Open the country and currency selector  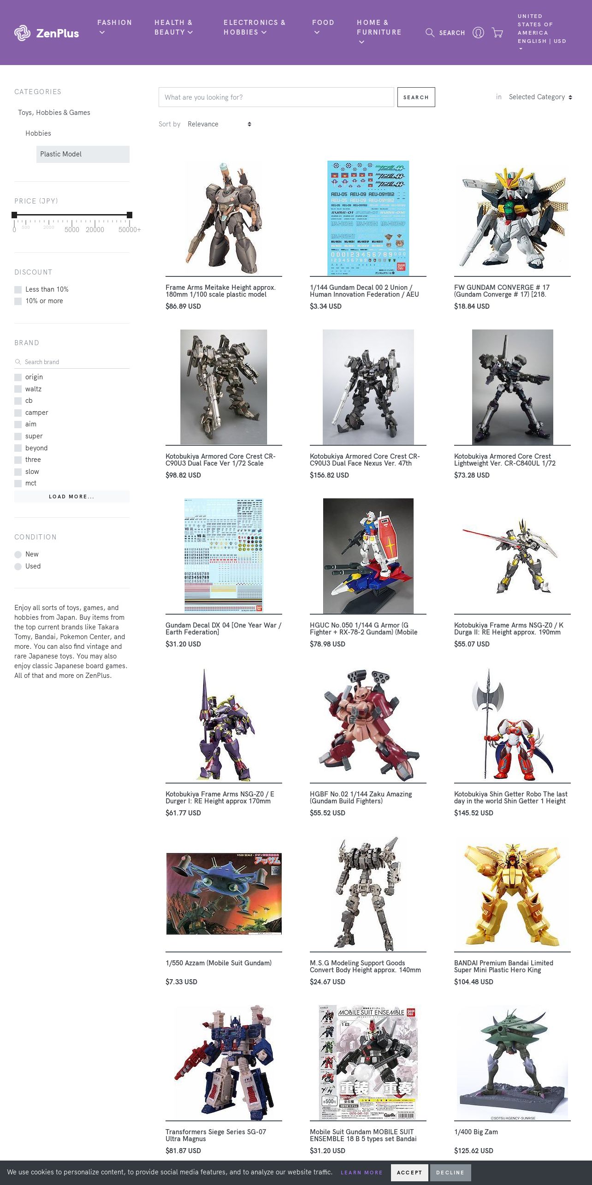[542, 32]
